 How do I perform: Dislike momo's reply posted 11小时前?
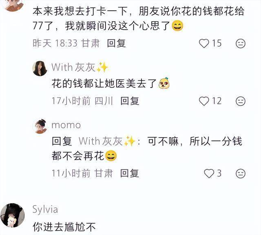[x=241, y=174]
